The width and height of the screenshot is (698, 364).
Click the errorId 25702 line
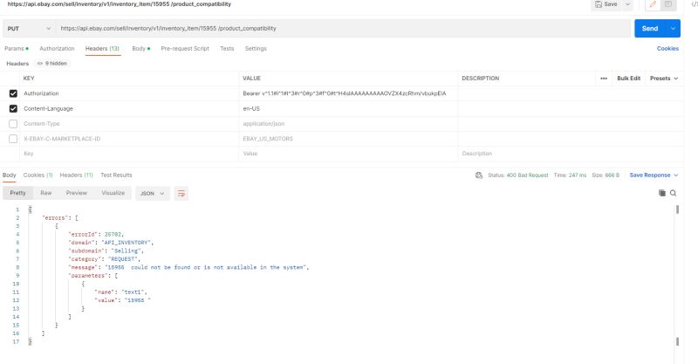tap(96, 234)
